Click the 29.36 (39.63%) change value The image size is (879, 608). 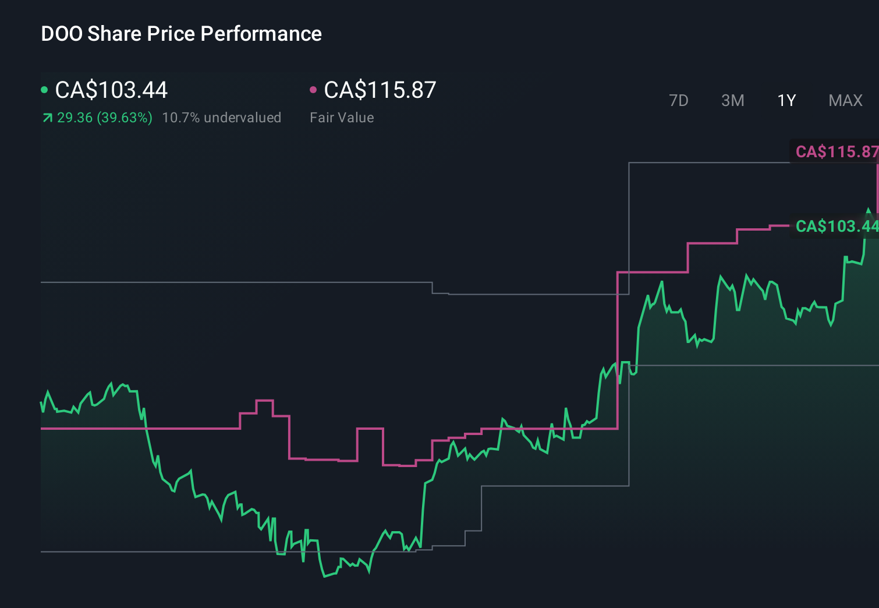(x=105, y=117)
